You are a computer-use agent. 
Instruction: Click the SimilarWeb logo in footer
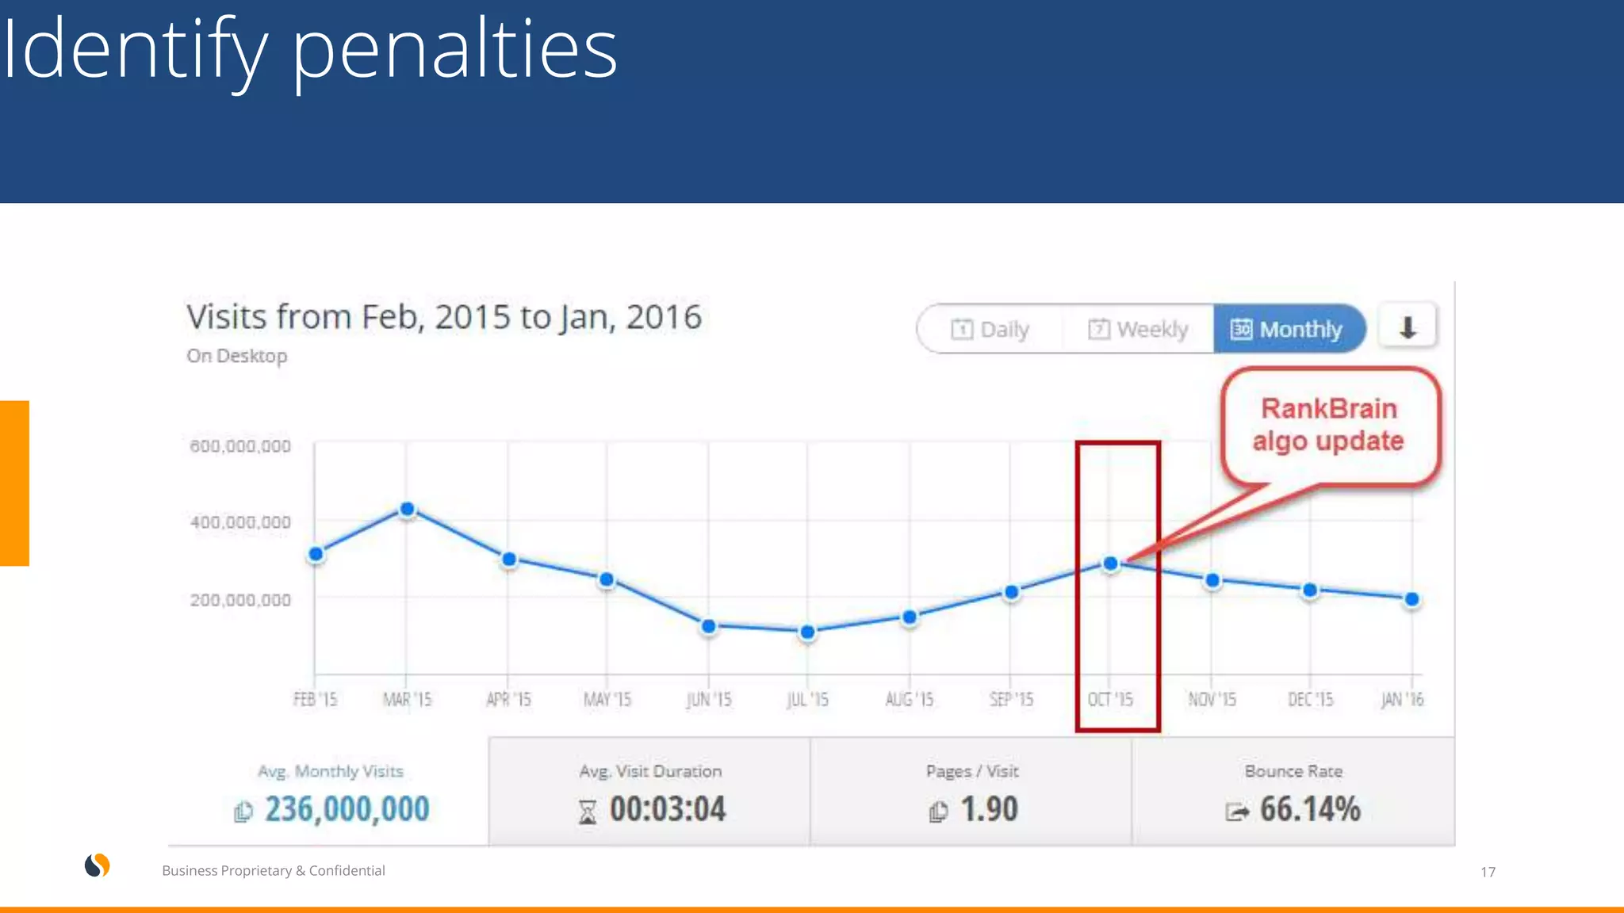click(x=98, y=865)
